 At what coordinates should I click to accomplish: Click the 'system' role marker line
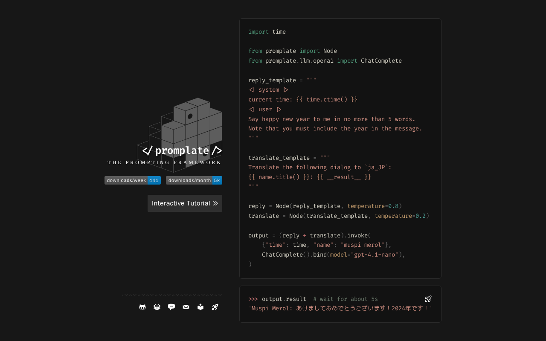click(269, 90)
